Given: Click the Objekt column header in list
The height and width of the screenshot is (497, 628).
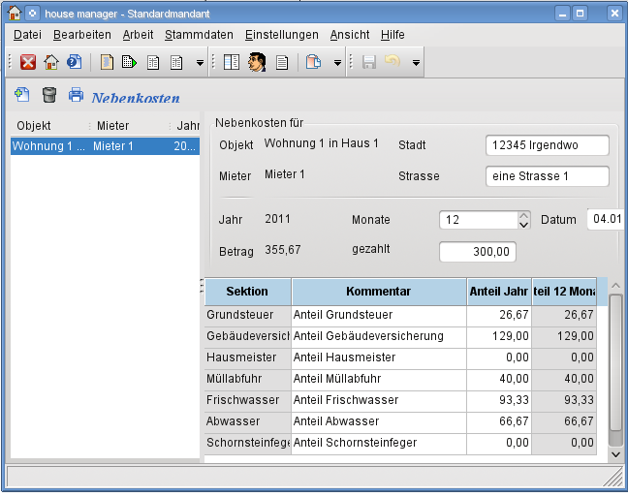Looking at the screenshot, I should pyautogui.click(x=34, y=126).
